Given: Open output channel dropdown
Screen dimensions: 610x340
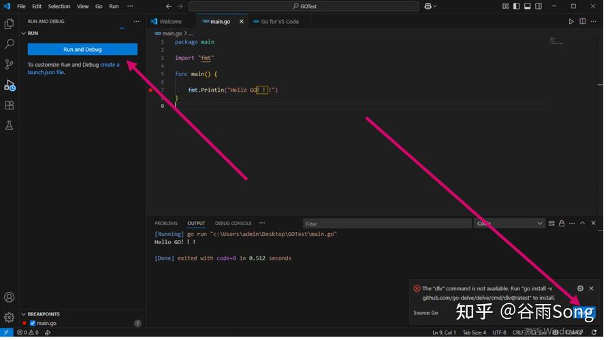Looking at the screenshot, I should click(x=509, y=224).
